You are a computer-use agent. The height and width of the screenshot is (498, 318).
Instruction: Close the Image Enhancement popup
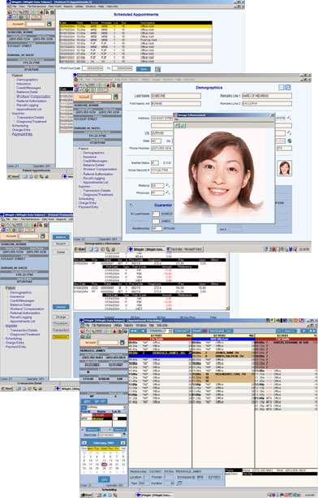pyautogui.click(x=272, y=115)
